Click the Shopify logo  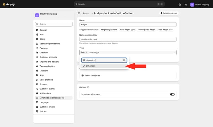click(8, 4)
